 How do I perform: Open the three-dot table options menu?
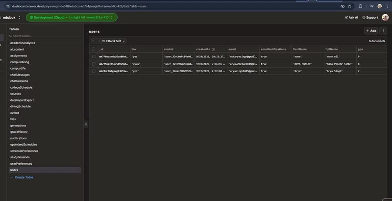coord(383,31)
